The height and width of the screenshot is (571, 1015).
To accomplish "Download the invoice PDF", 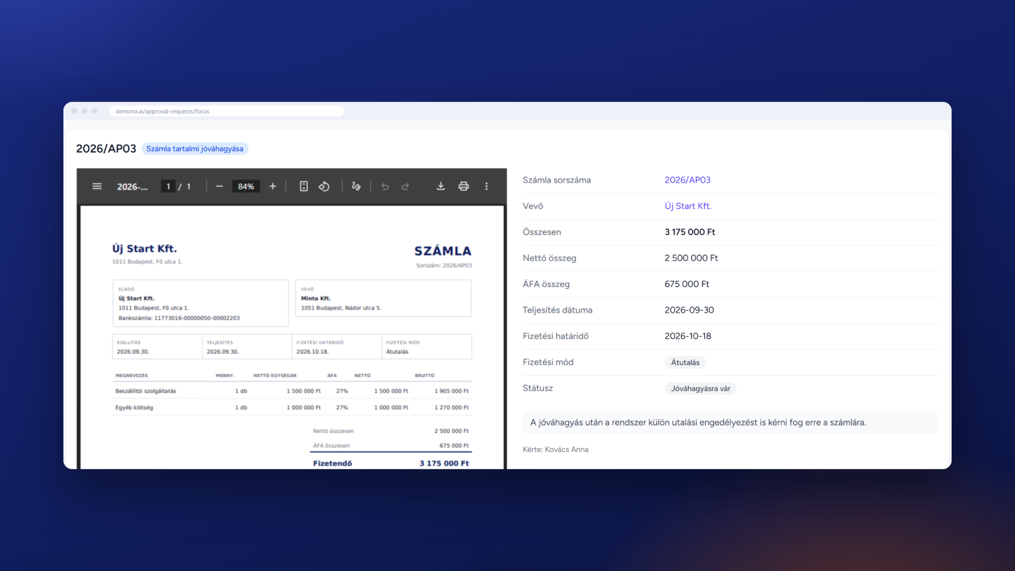I will pos(440,186).
